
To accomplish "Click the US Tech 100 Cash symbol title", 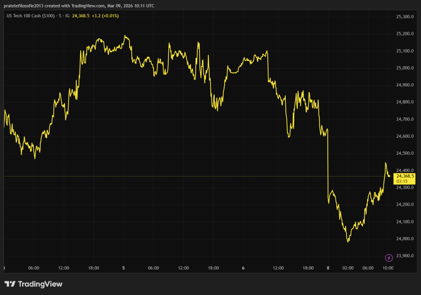I will tap(36, 16).
